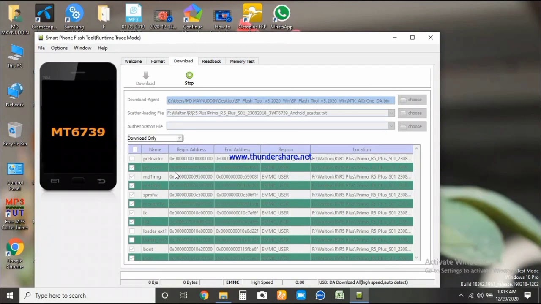Open Free MP3 Cutter Joiner icon
The height and width of the screenshot is (304, 541).
15,214
